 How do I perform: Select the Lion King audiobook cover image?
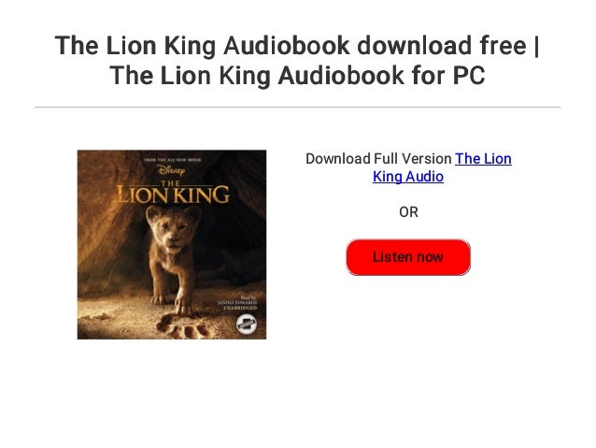[172, 244]
